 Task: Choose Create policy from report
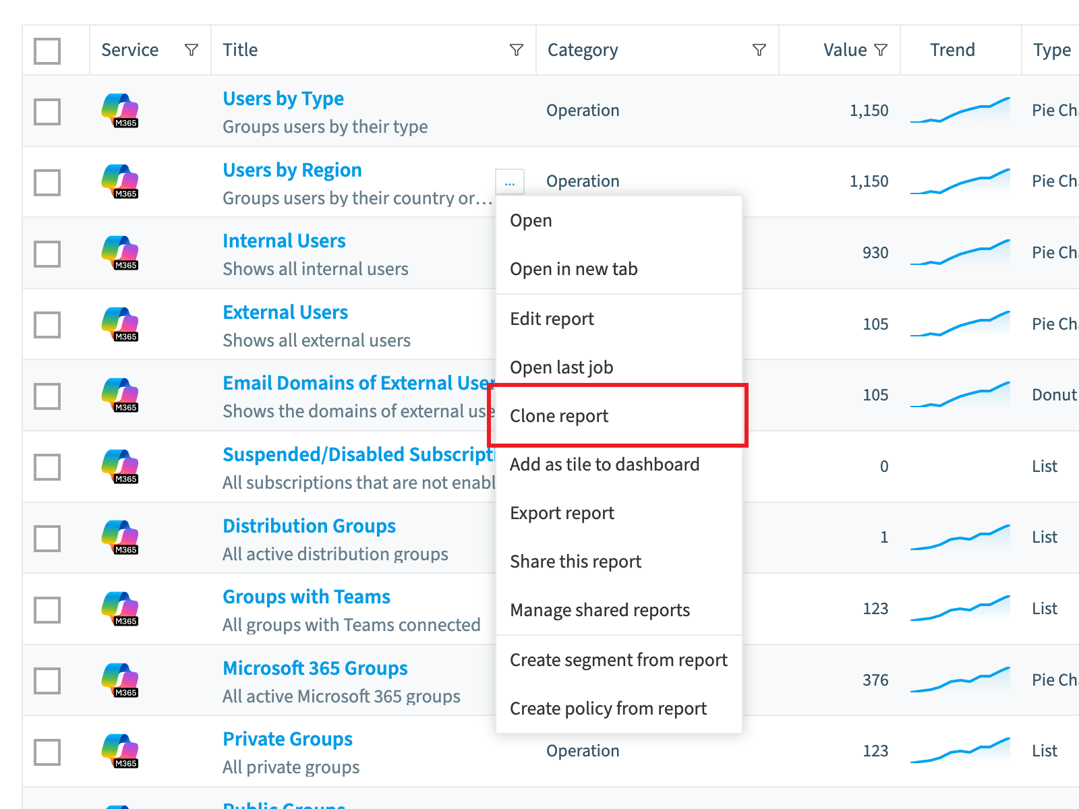tap(619, 709)
